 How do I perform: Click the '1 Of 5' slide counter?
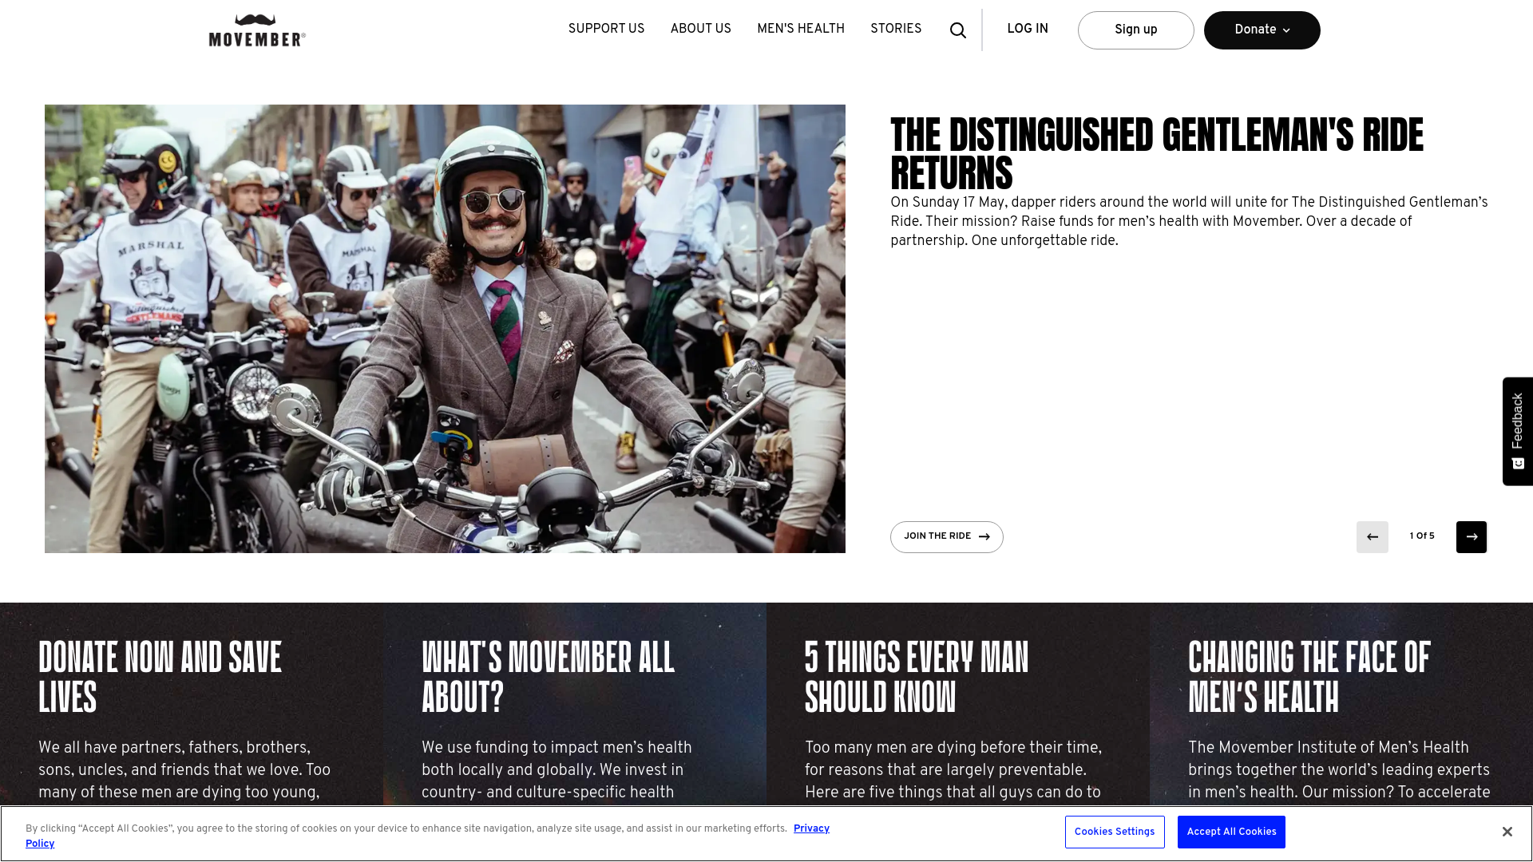coord(1421,536)
